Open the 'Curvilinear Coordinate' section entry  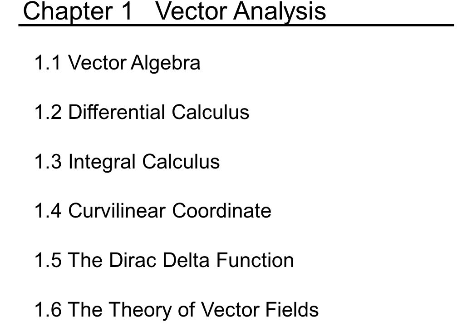(170, 210)
